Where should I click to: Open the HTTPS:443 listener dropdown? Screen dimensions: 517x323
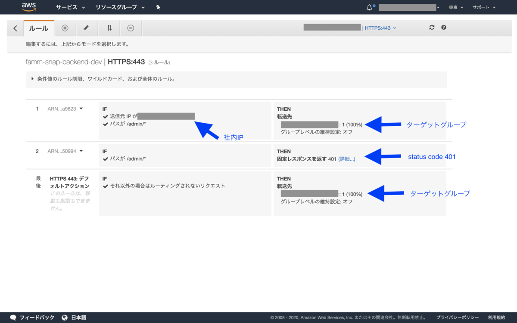click(x=380, y=27)
